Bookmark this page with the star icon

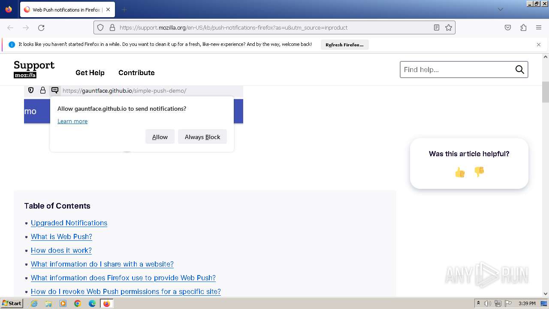[449, 27]
